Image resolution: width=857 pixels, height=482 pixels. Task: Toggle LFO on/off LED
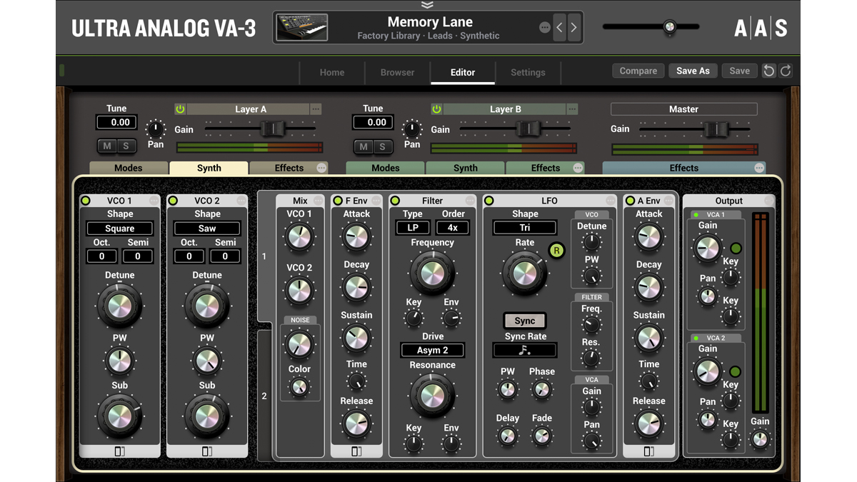pyautogui.click(x=489, y=201)
